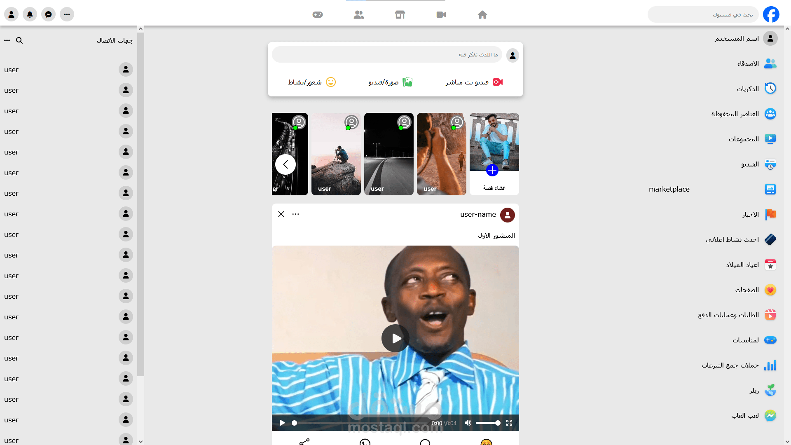Open اسم المستخدم profile link
The width and height of the screenshot is (791, 445).
[x=746, y=38]
